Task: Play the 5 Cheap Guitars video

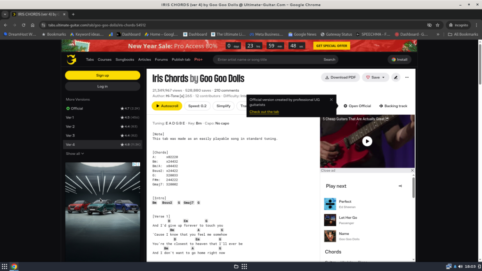Action: [367, 141]
